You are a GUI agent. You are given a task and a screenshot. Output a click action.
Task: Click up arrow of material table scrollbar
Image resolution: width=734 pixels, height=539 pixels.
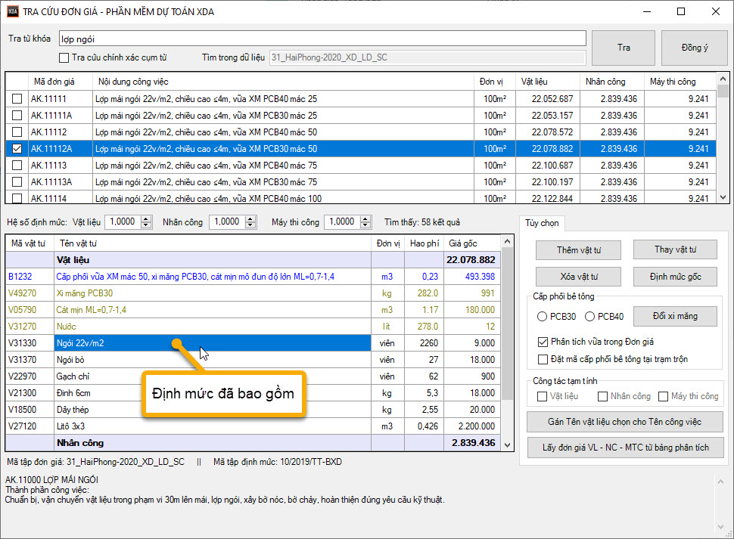point(507,241)
